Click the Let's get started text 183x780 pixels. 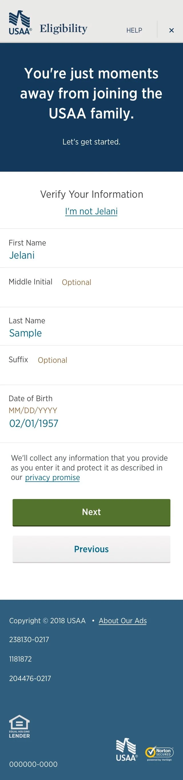click(91, 142)
